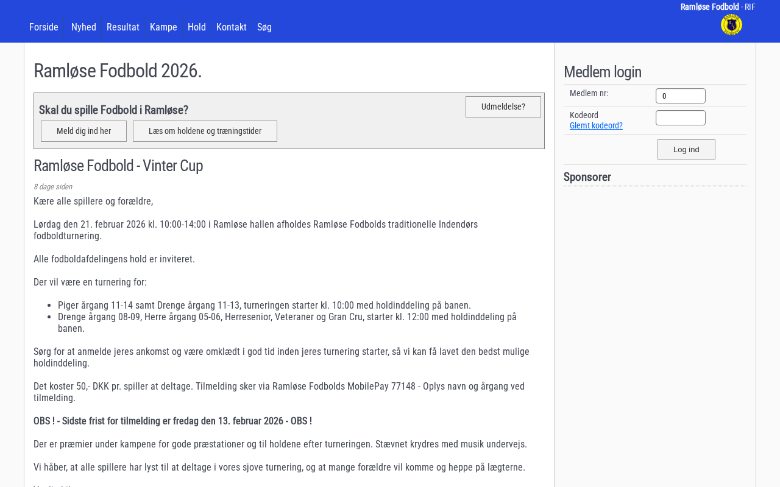This screenshot has width=780, height=487.
Task: Click into the Kodeord password field
Action: pyautogui.click(x=680, y=117)
